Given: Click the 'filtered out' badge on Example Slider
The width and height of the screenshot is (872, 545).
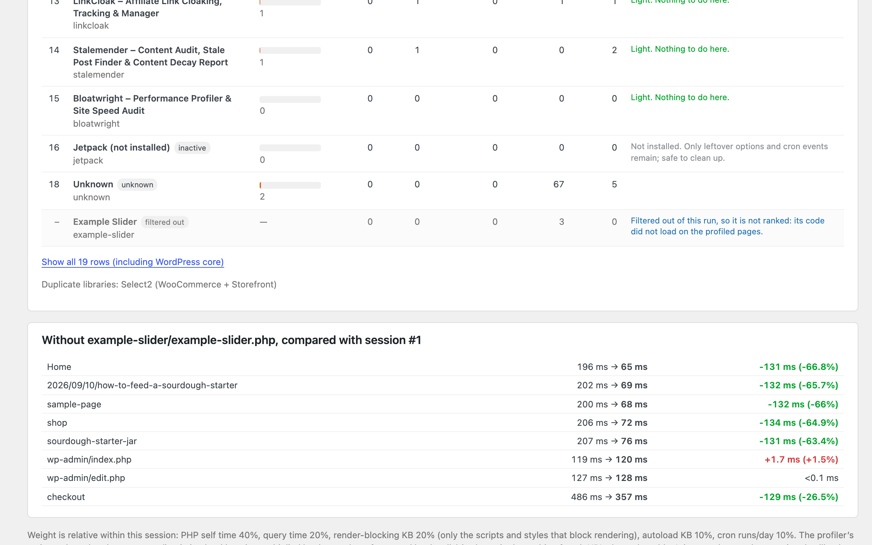Looking at the screenshot, I should [x=165, y=222].
